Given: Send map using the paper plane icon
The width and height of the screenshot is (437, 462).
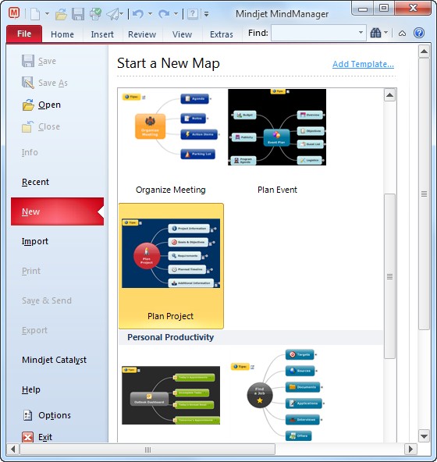Looking at the screenshot, I should coord(113,14).
